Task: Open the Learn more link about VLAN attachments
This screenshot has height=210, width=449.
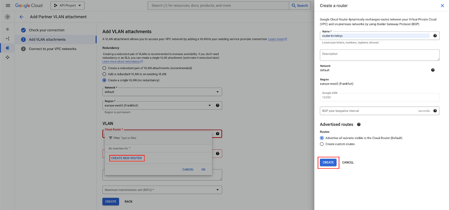Action: pos(277,39)
